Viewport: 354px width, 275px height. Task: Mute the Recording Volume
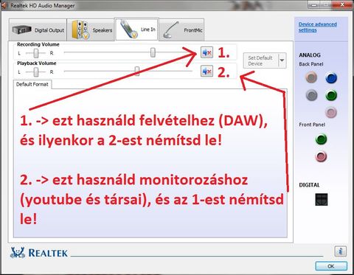[206, 52]
